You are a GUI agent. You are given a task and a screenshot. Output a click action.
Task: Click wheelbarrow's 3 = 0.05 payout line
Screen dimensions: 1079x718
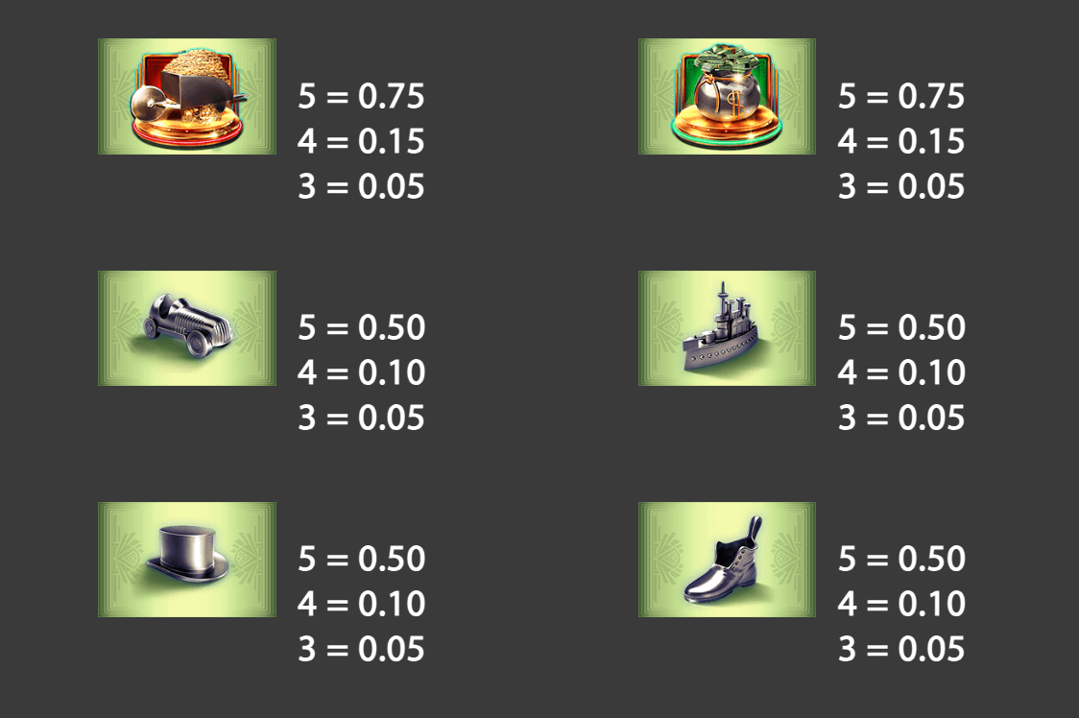point(361,186)
